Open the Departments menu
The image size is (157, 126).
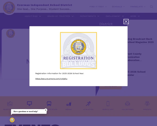tap(89, 16)
